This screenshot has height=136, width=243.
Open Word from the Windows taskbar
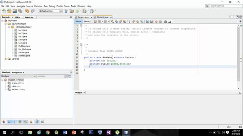(65, 133)
